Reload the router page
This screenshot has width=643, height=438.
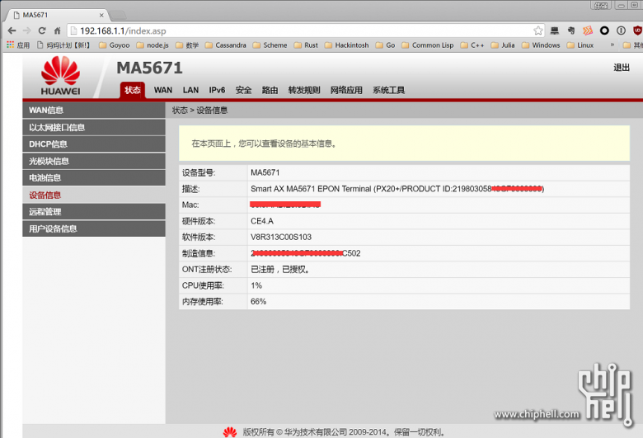42,31
